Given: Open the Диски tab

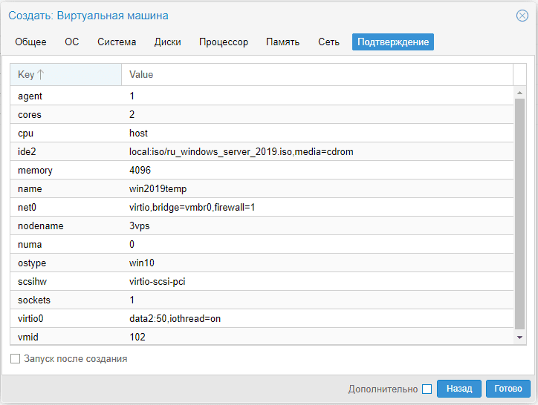Looking at the screenshot, I should [167, 42].
